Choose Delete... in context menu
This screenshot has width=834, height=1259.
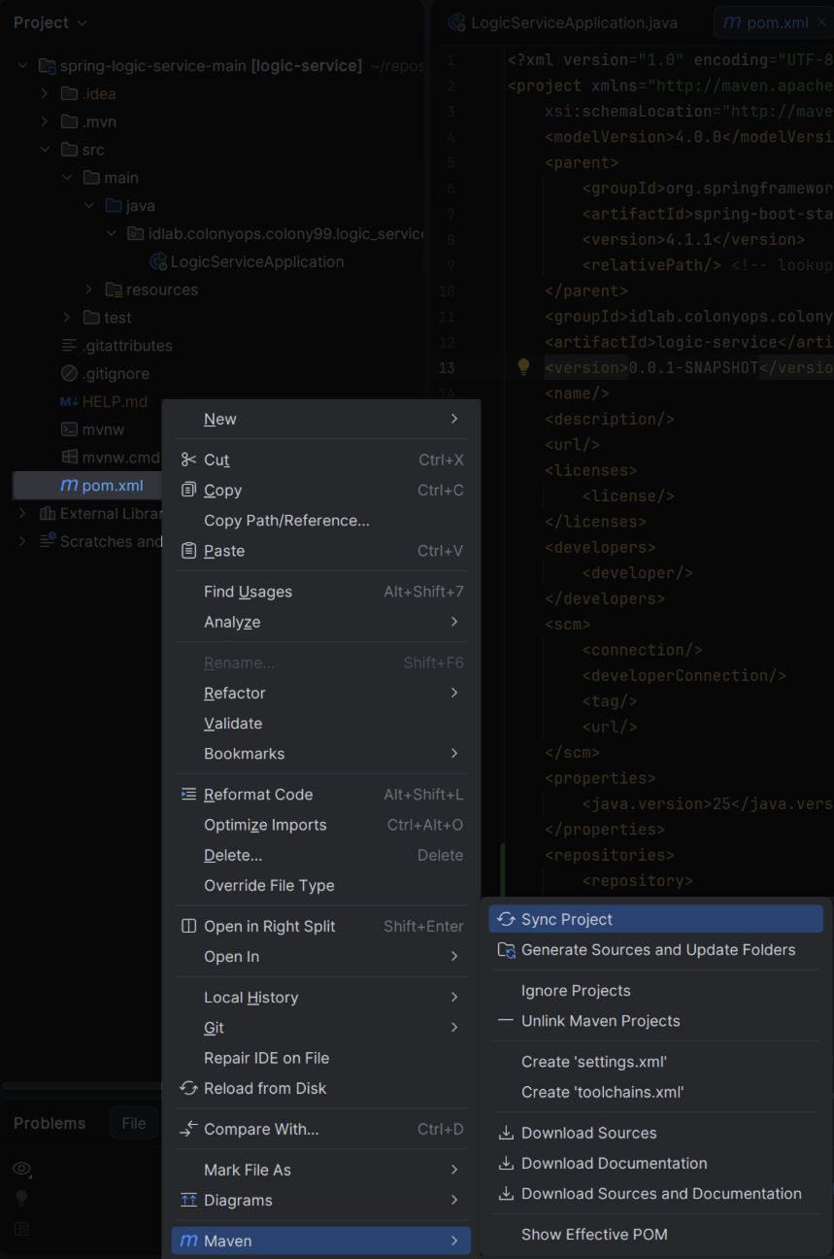pyautogui.click(x=321, y=855)
